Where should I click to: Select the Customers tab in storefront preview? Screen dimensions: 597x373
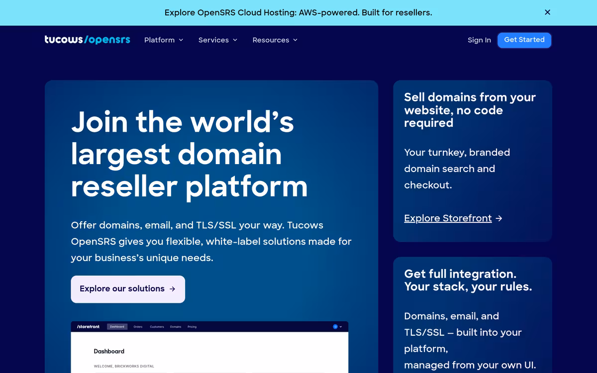(157, 327)
